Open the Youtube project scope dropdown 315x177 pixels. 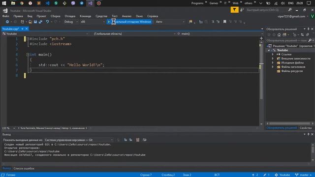(x=45, y=34)
